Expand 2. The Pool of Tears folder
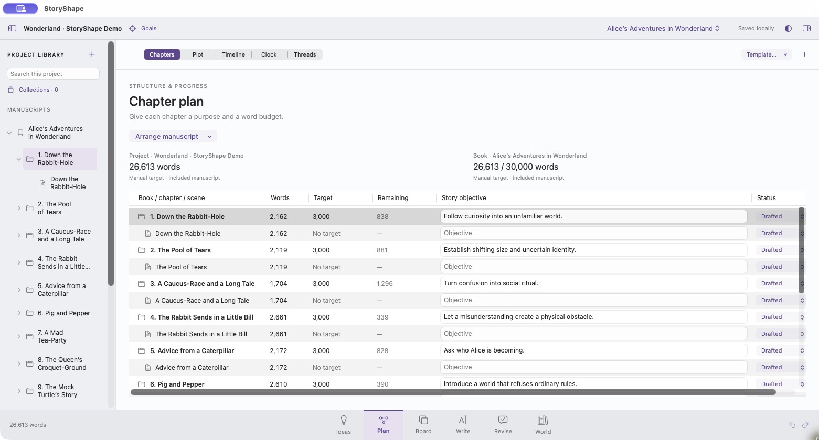The width and height of the screenshot is (819, 440). pos(19,208)
